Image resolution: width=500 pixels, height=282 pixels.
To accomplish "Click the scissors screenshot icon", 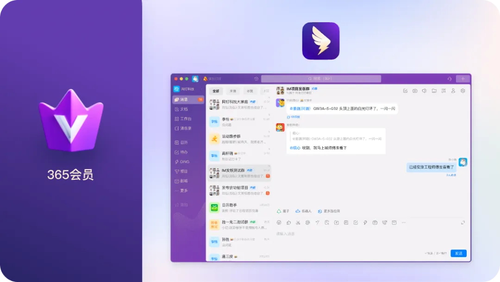I will [x=298, y=223].
